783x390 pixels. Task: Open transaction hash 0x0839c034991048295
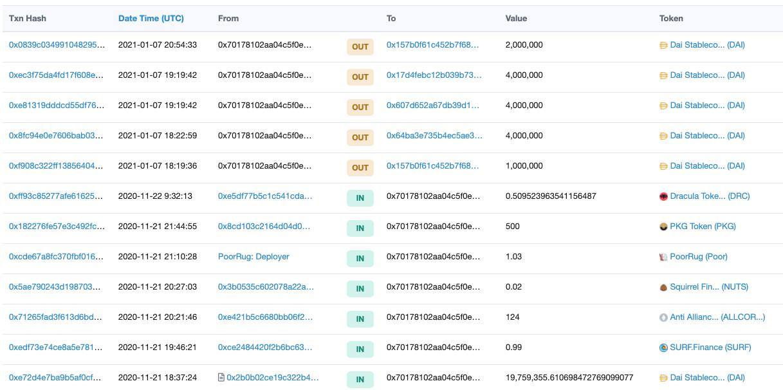pos(57,45)
